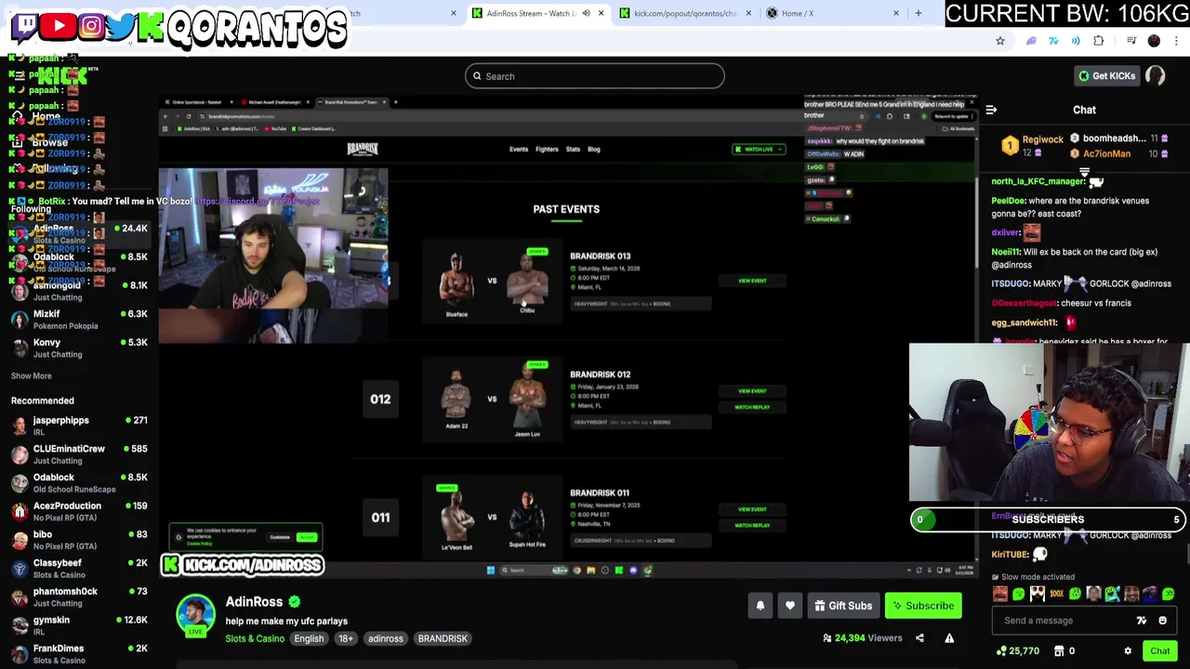The width and height of the screenshot is (1190, 669).
Task: Open Chrome media controls icon
Action: (x=1131, y=41)
